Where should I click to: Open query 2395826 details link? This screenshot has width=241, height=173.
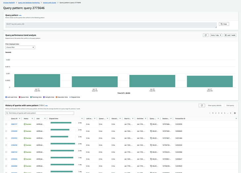point(14,159)
